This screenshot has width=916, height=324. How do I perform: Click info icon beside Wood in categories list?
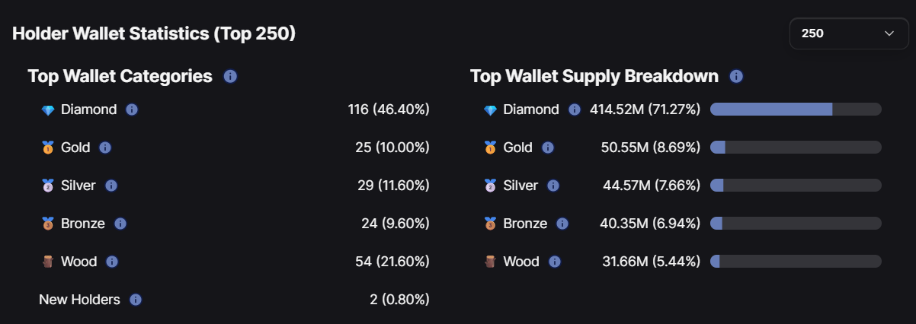(x=112, y=262)
